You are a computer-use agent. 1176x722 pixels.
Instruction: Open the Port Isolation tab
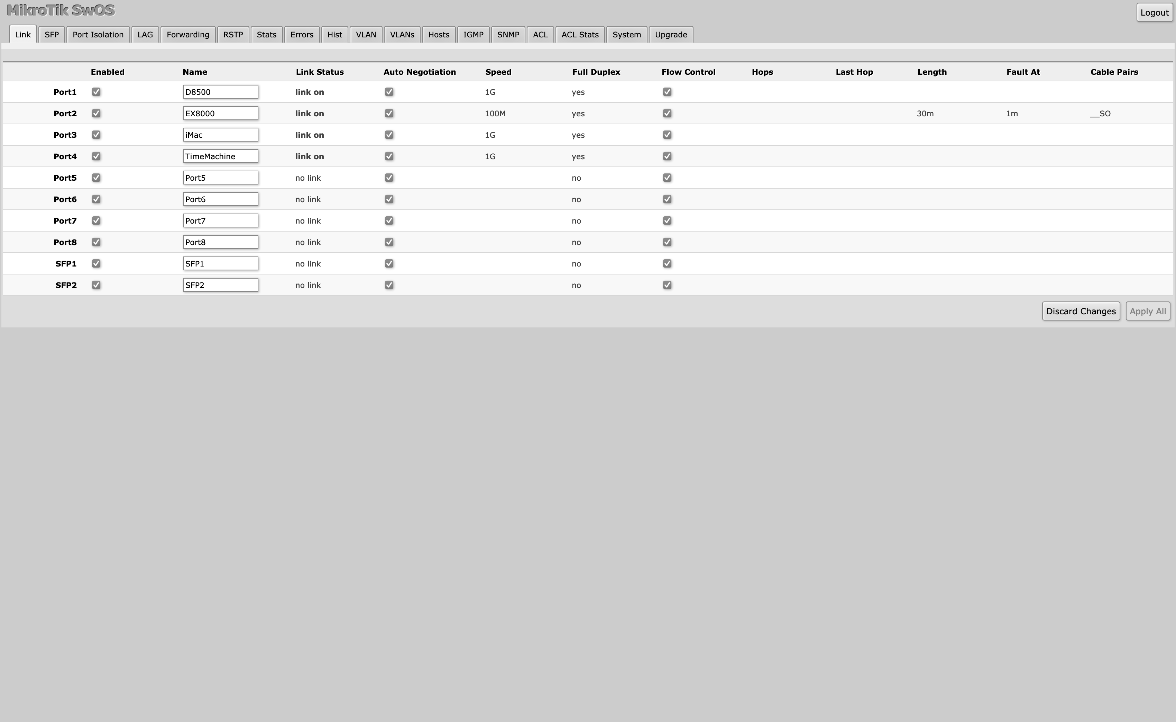pyautogui.click(x=98, y=34)
